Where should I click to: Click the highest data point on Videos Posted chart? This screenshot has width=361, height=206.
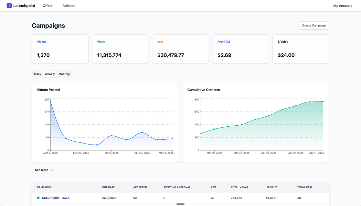pos(50,101)
